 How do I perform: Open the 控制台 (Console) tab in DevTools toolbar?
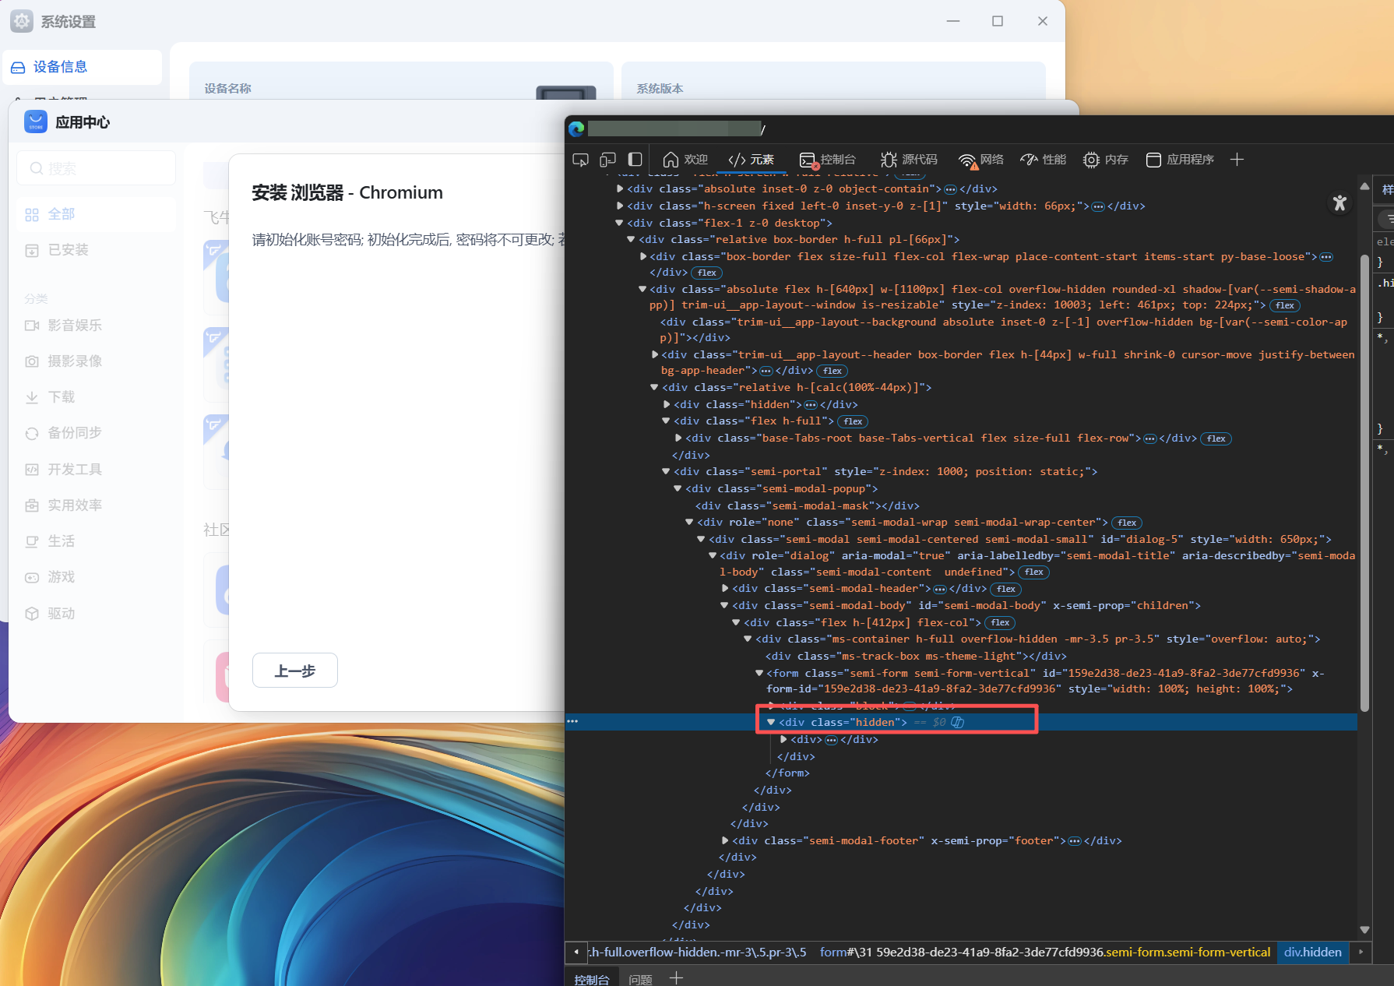[827, 160]
